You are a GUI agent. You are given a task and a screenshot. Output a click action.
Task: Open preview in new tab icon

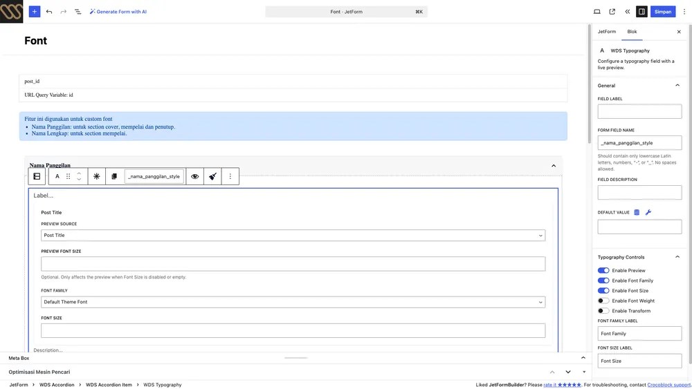(612, 12)
